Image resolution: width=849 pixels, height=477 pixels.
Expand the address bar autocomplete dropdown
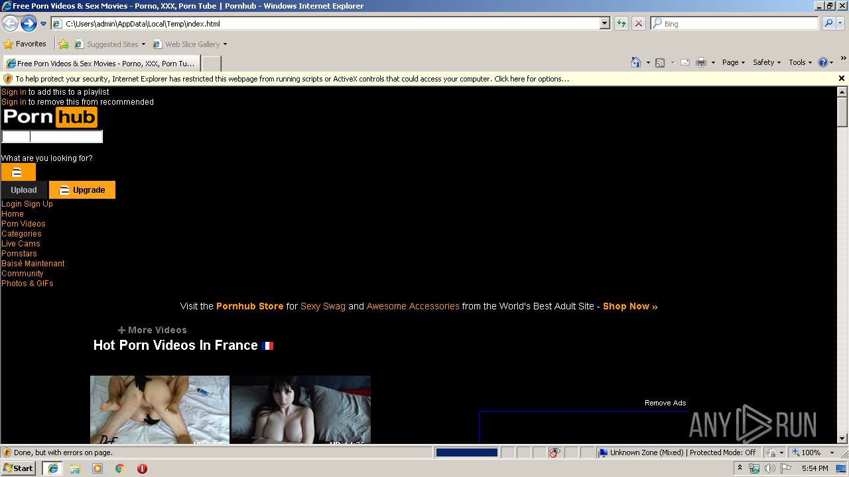pos(605,23)
